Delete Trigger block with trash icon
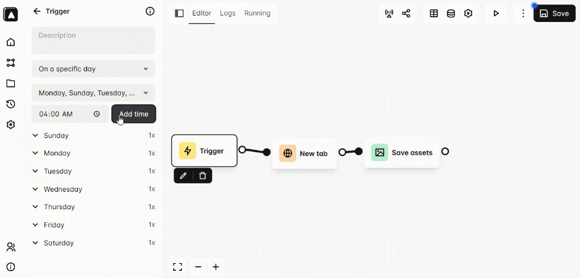 coord(203,175)
